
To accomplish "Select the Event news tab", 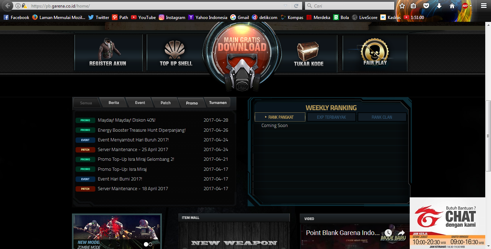I will 140,103.
